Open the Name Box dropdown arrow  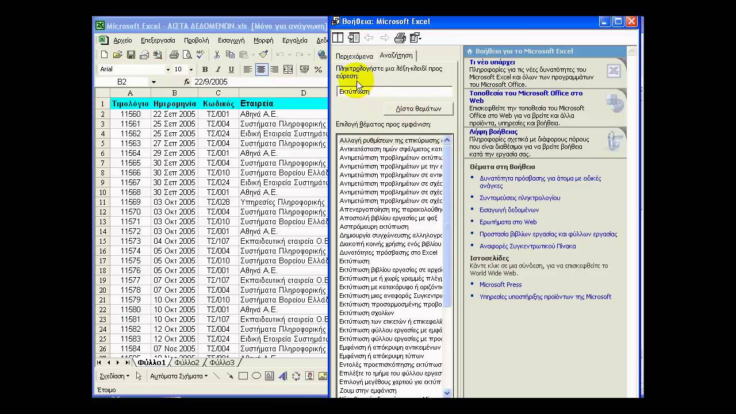[154, 82]
